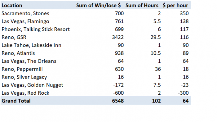The width and height of the screenshot is (217, 122).
Task: Select the Lake Tahoe, Lakeside Inn cell
Action: pos(31,45)
